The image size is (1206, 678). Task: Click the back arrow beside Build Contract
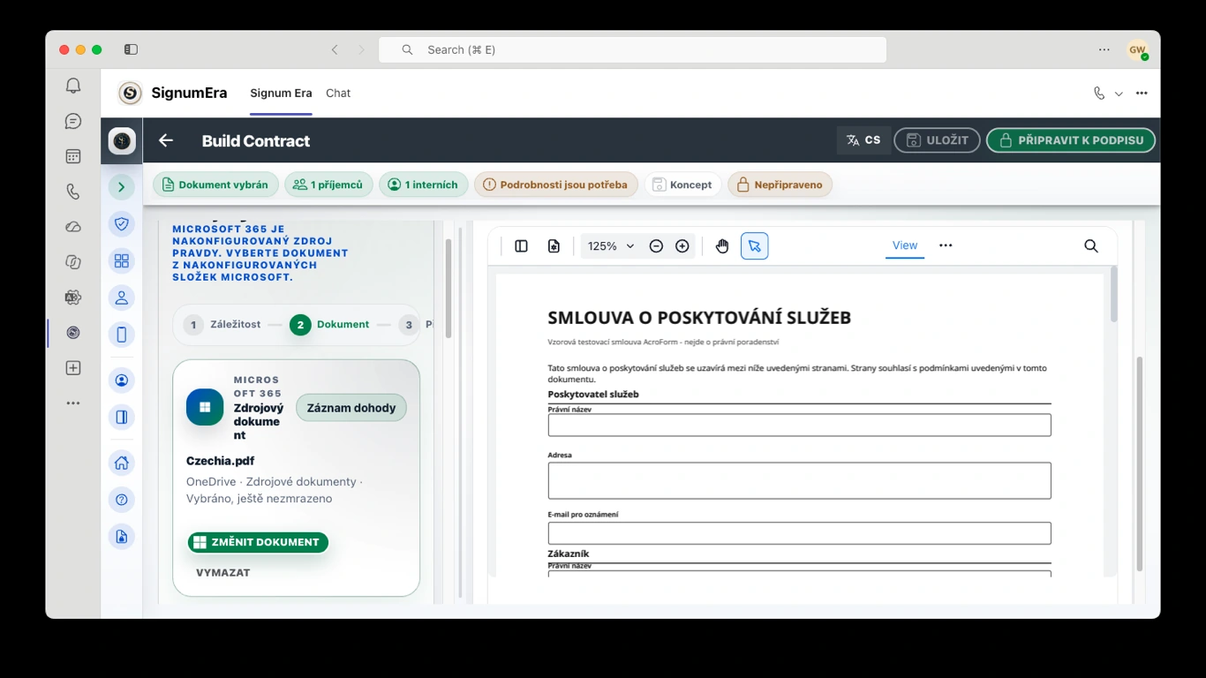[x=166, y=140]
